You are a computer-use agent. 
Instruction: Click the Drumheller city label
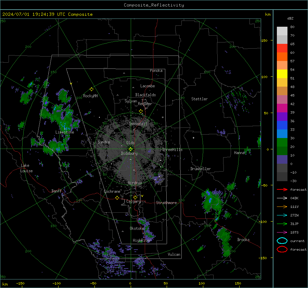(201, 169)
